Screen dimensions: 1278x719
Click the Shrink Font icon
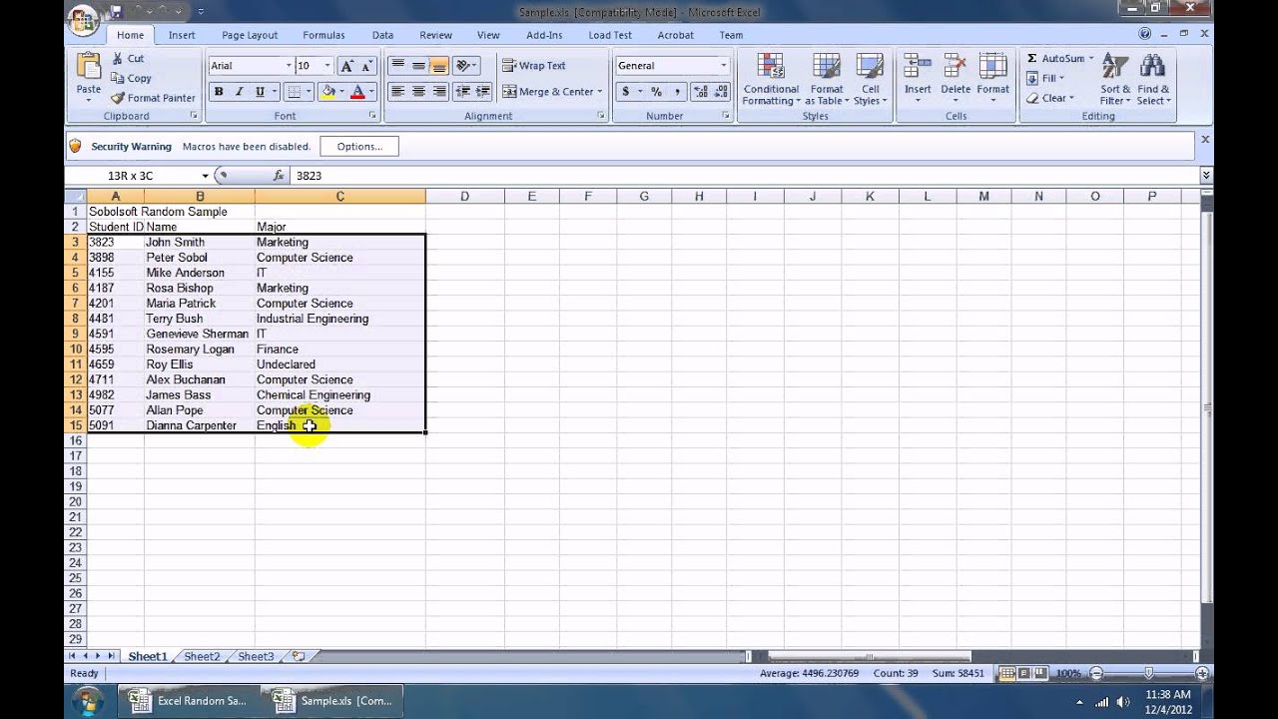pyautogui.click(x=367, y=66)
